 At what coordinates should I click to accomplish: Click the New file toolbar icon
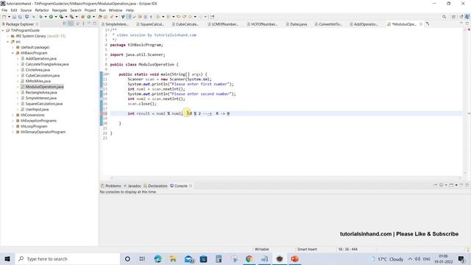[4, 16]
